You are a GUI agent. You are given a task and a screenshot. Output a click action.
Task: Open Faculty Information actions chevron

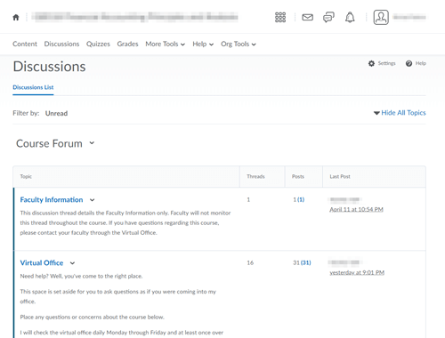[93, 200]
